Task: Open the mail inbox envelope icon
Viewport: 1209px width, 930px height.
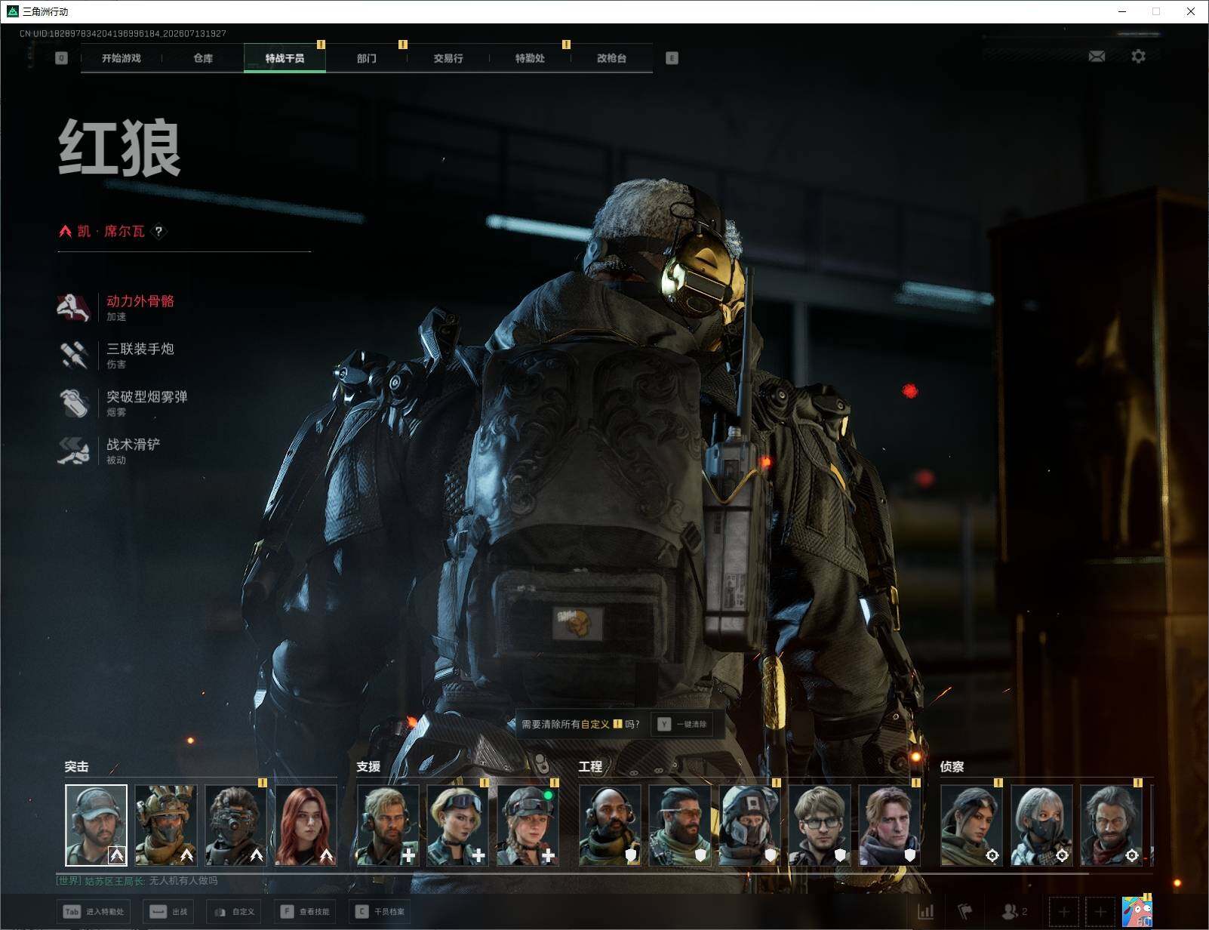Action: click(1097, 56)
